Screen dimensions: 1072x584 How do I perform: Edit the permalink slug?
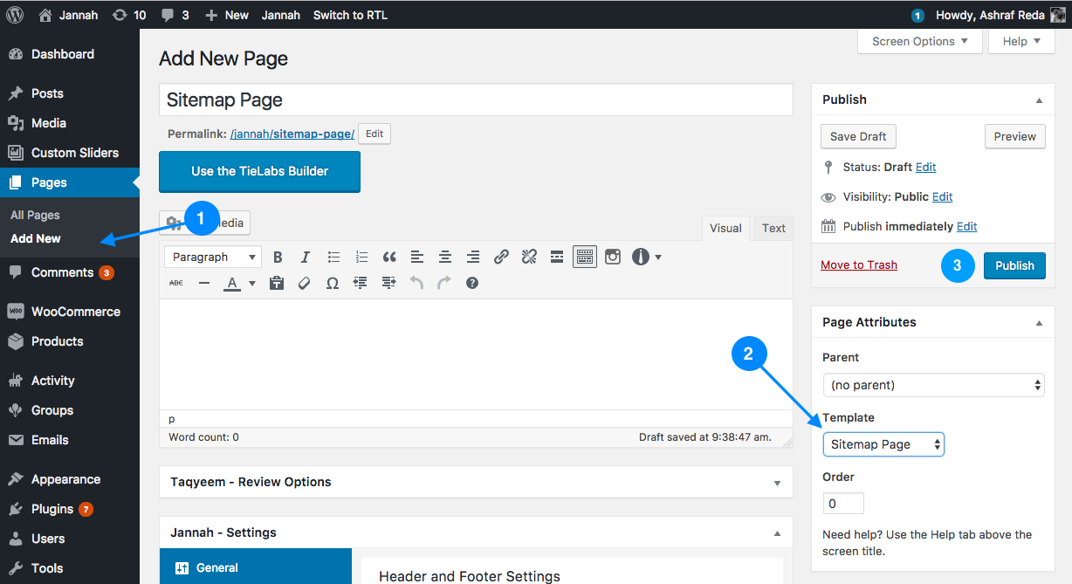(x=375, y=134)
